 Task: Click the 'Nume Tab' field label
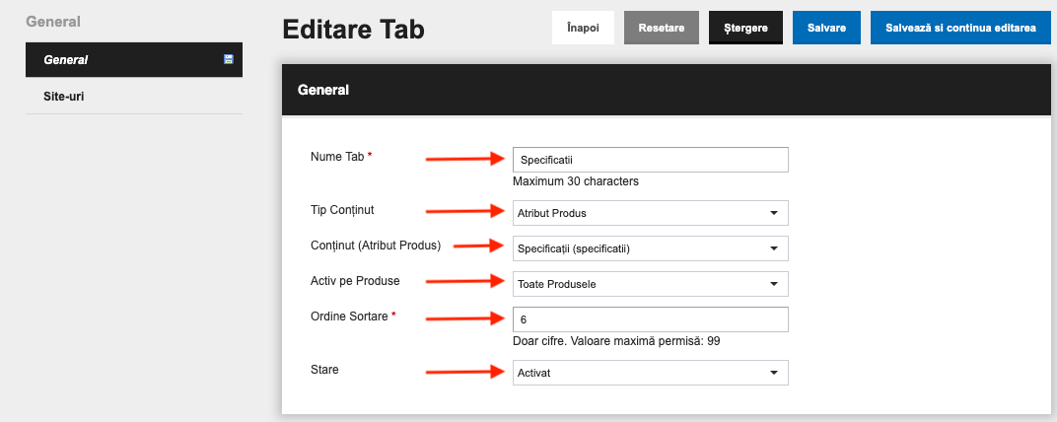point(337,157)
